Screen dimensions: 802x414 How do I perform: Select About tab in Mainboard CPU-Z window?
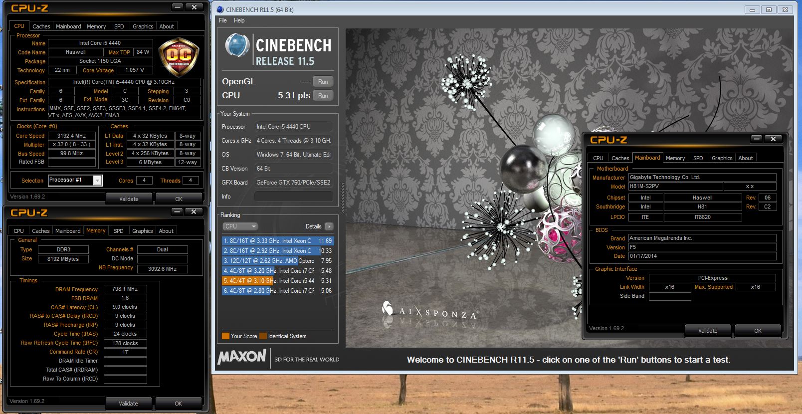coord(746,158)
